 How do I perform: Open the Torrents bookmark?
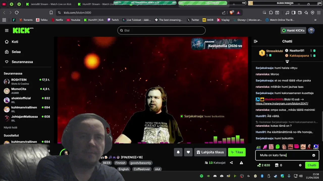pos(25,20)
